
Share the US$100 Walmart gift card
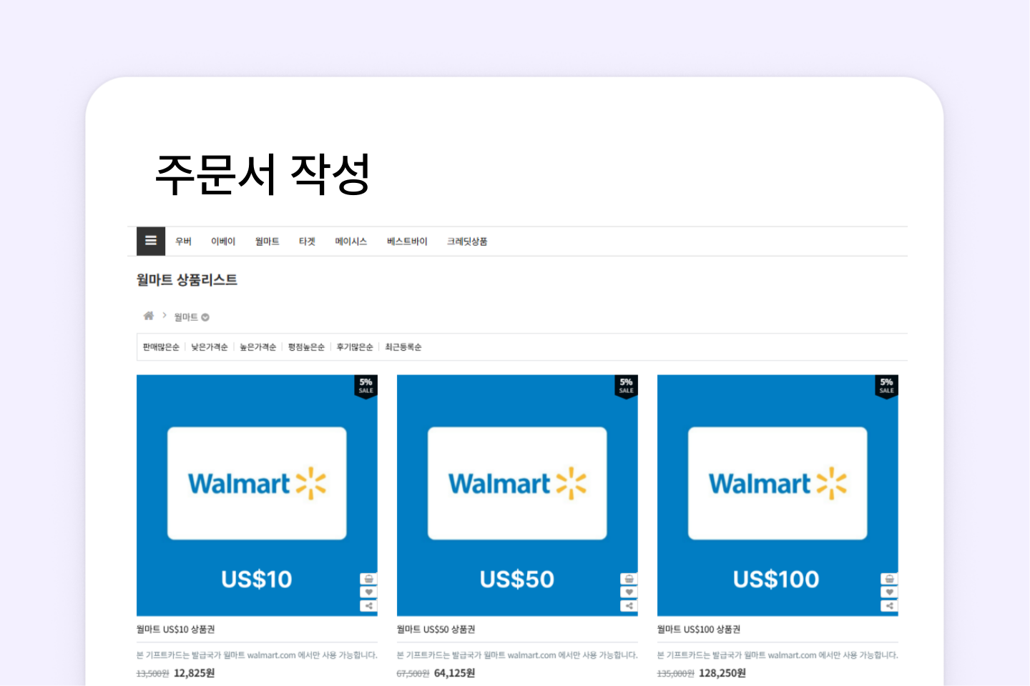pyautogui.click(x=889, y=606)
